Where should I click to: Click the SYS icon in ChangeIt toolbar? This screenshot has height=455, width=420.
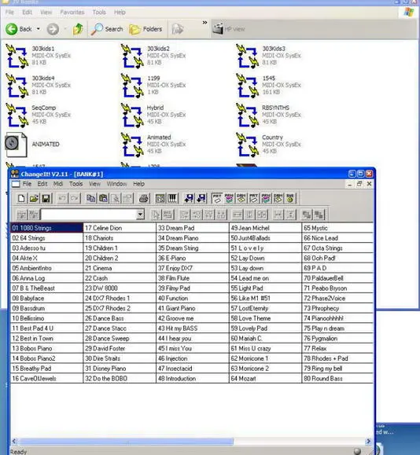tap(290, 199)
